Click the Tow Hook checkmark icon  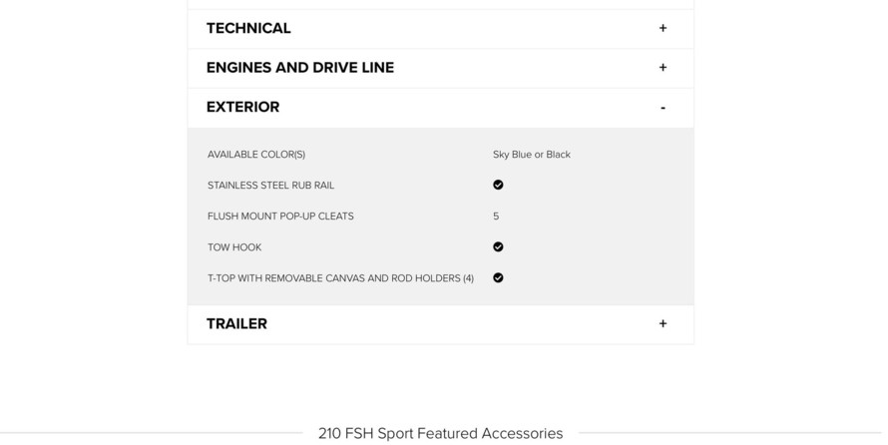click(x=498, y=246)
